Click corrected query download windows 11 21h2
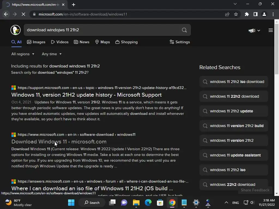This screenshot has height=209, width=279. (74, 66)
